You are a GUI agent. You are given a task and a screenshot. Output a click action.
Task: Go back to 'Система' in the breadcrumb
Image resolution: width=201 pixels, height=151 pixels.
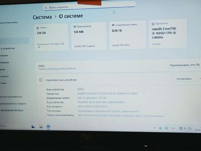pos(42,17)
